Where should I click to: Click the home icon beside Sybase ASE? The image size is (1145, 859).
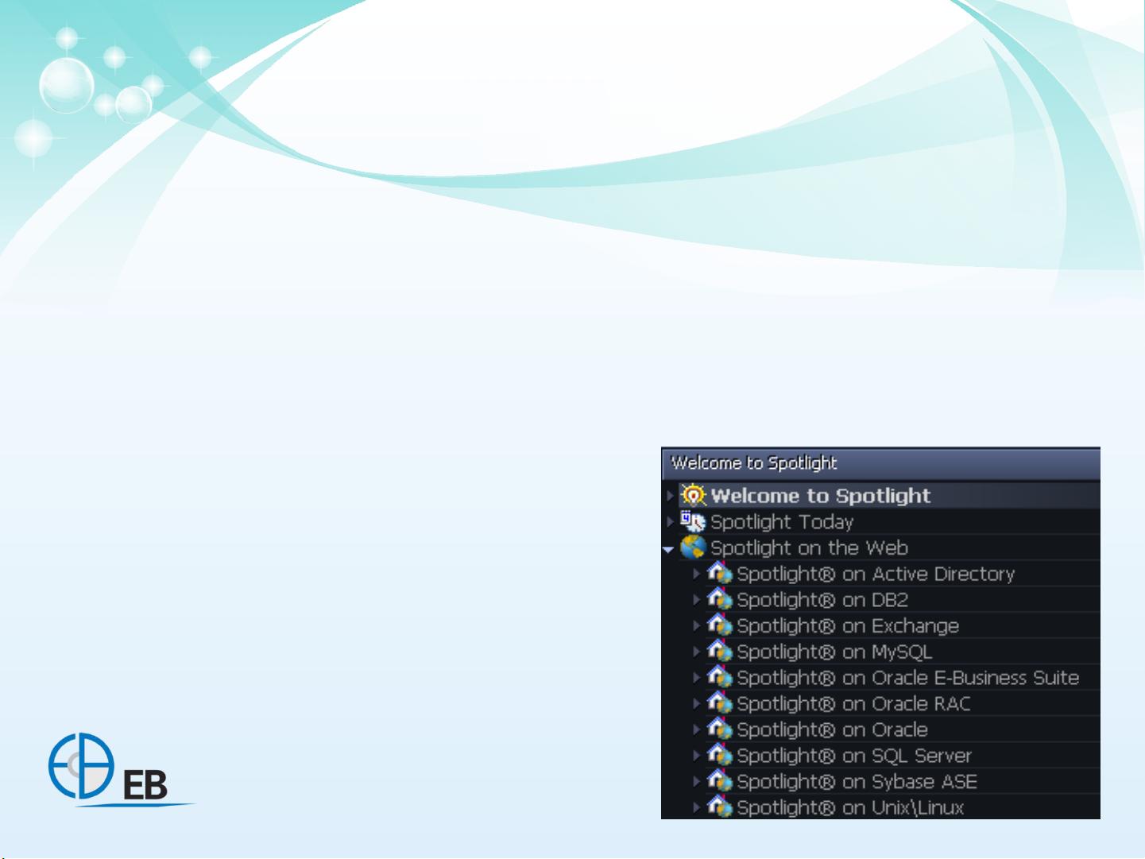(720, 781)
